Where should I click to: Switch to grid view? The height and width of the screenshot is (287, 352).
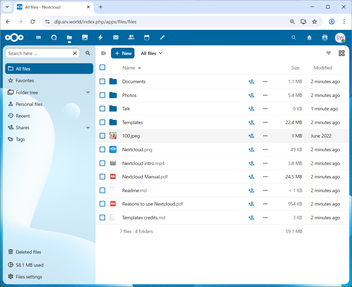point(341,53)
